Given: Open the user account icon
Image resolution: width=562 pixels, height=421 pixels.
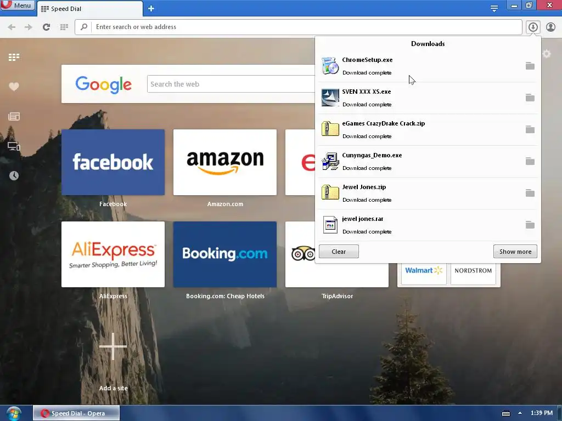Looking at the screenshot, I should click(550, 27).
